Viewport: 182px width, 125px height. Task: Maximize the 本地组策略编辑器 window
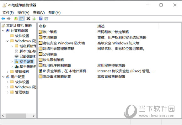(x=161, y=5)
